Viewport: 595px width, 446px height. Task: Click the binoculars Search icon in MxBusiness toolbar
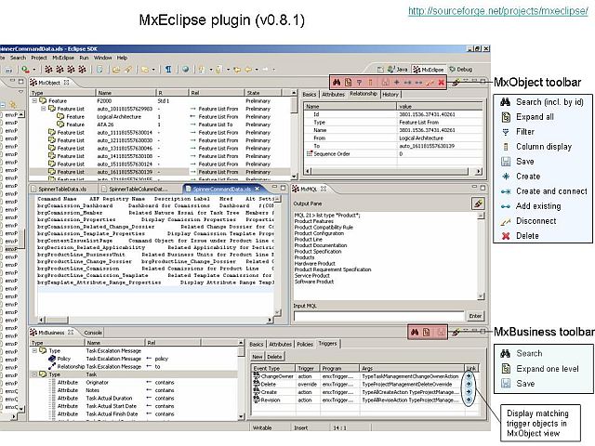(x=415, y=333)
